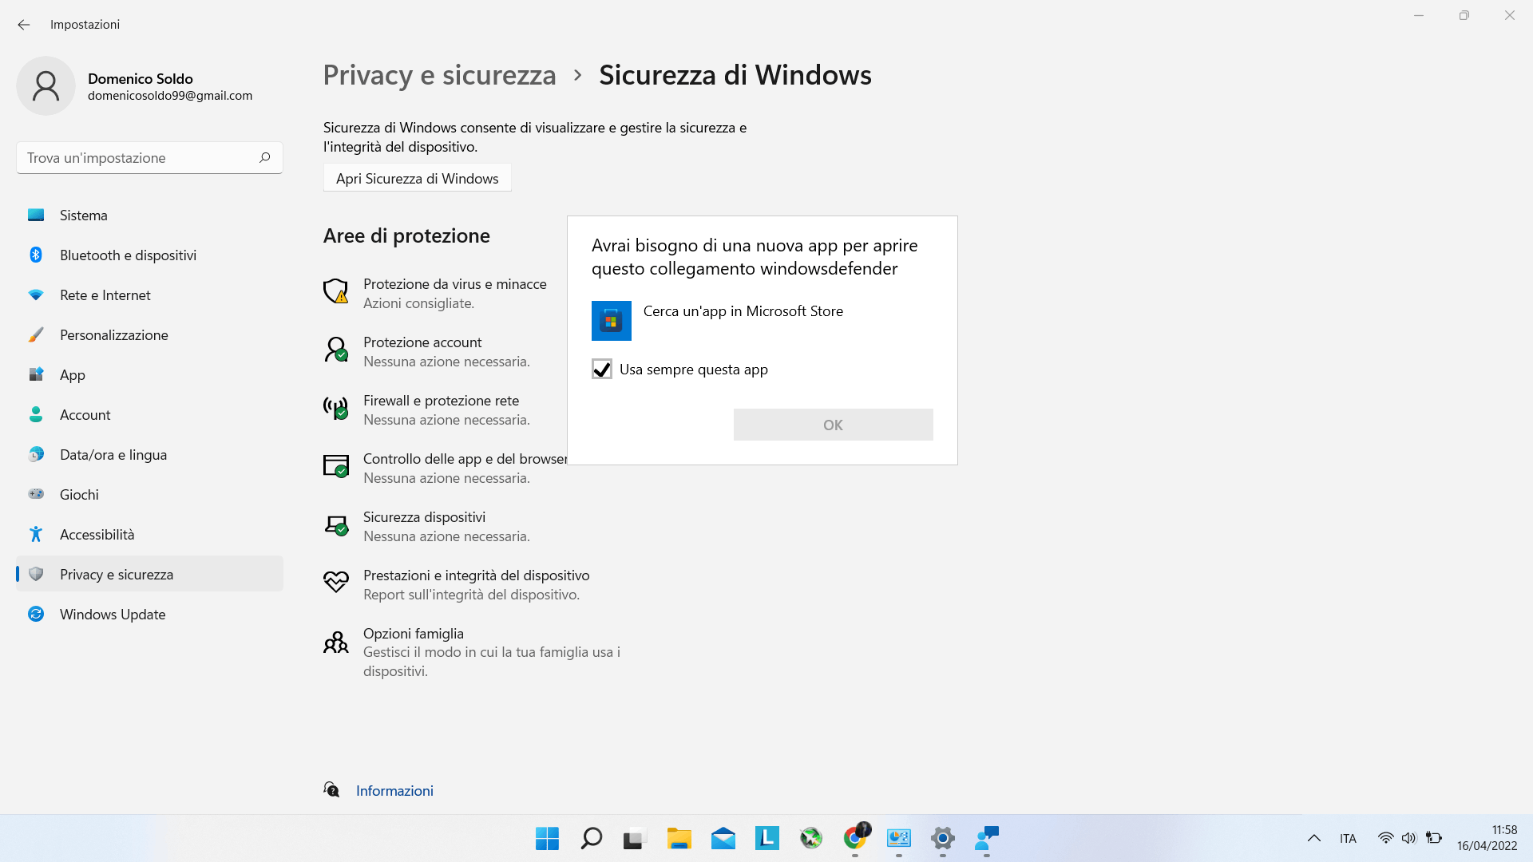Open the Windows Start menu

[x=547, y=838]
